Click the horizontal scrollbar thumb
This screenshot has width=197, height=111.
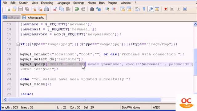click(x=85, y=100)
